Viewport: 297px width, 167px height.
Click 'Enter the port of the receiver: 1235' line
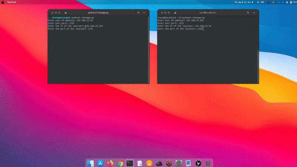(70, 29)
